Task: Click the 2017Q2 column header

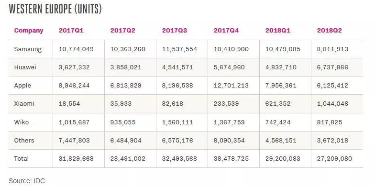Action: [123, 31]
